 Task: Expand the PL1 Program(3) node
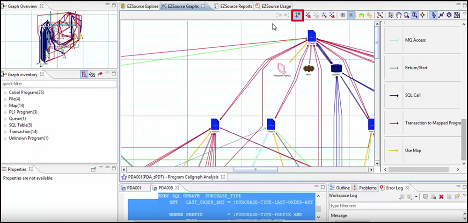coord(5,112)
